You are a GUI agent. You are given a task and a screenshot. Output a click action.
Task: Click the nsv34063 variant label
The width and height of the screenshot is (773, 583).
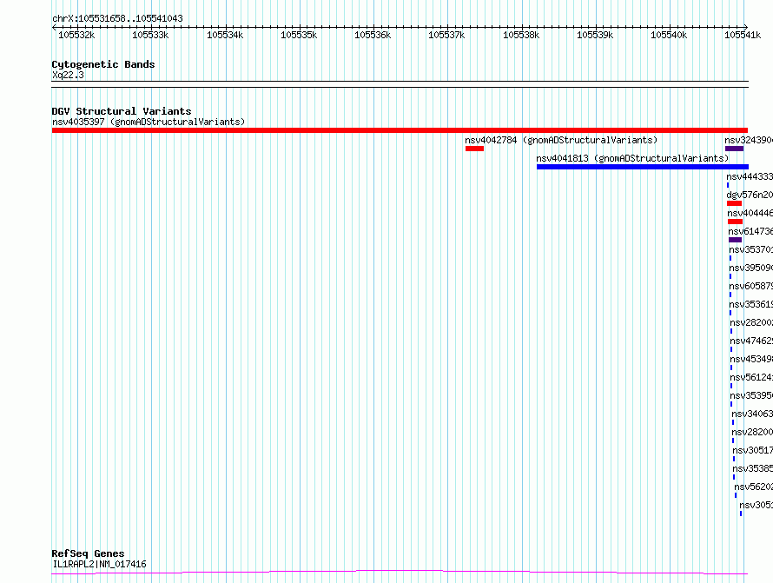point(752,414)
